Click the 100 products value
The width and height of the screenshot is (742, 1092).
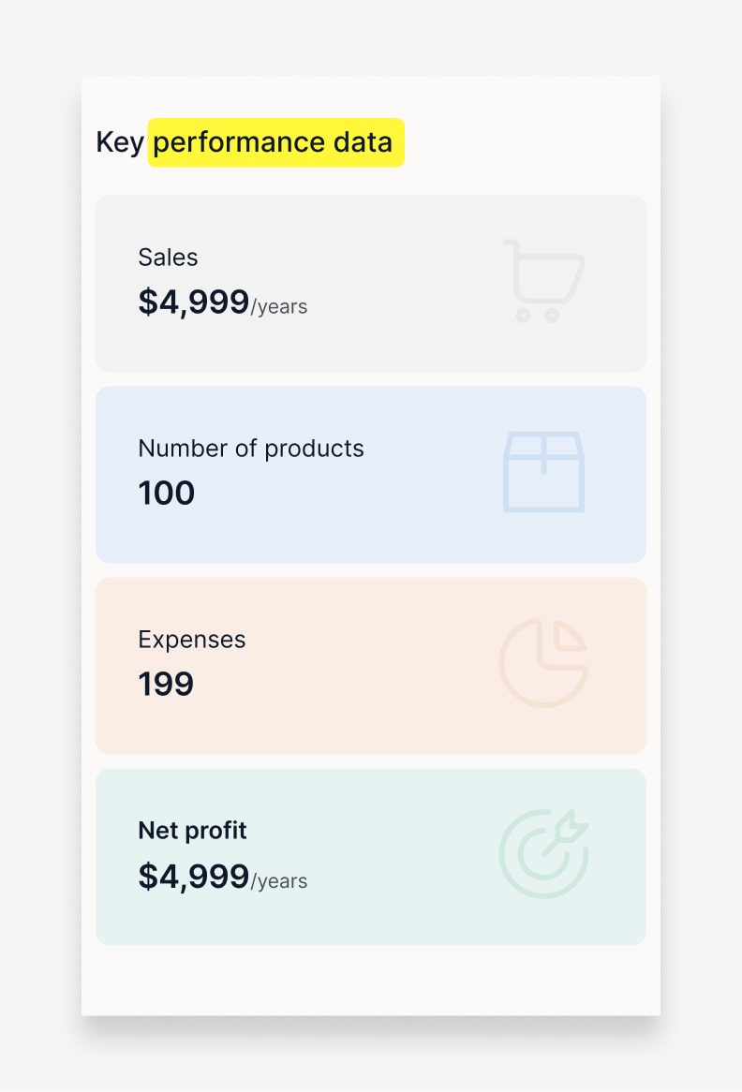(x=167, y=494)
